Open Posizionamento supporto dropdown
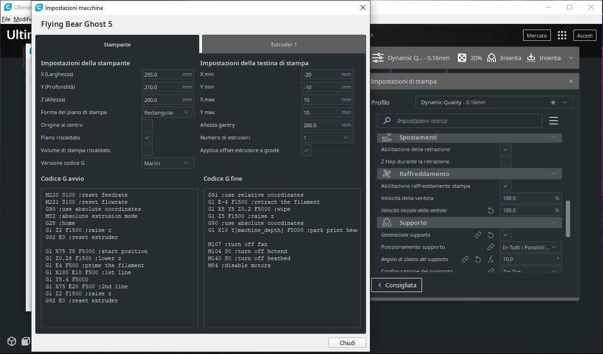This screenshot has height=354, width=603. (x=531, y=247)
